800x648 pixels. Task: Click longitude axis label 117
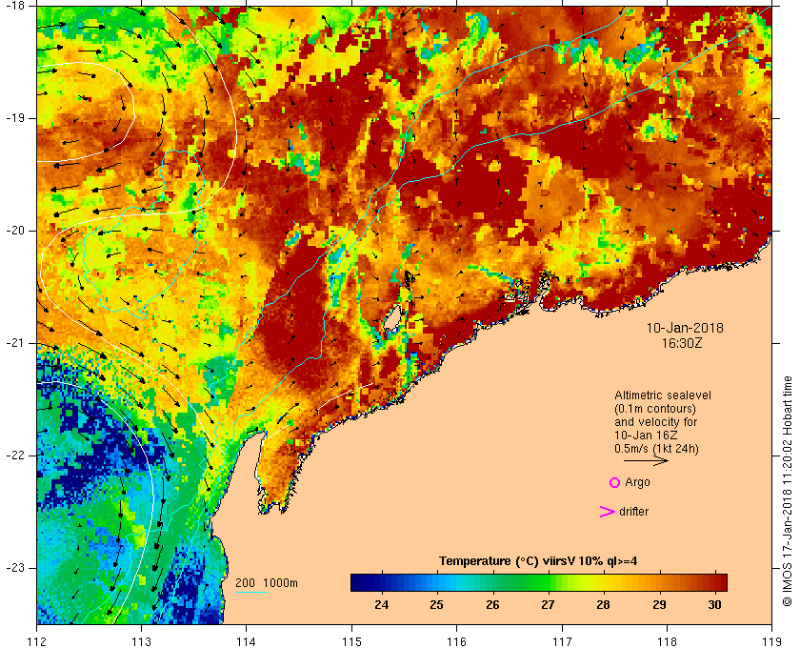coord(562,641)
